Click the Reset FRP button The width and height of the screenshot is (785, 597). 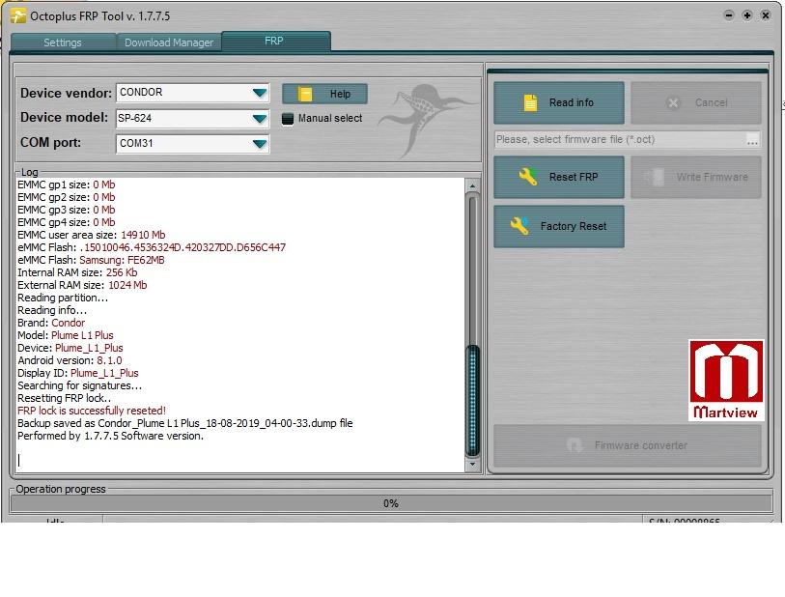click(x=559, y=177)
